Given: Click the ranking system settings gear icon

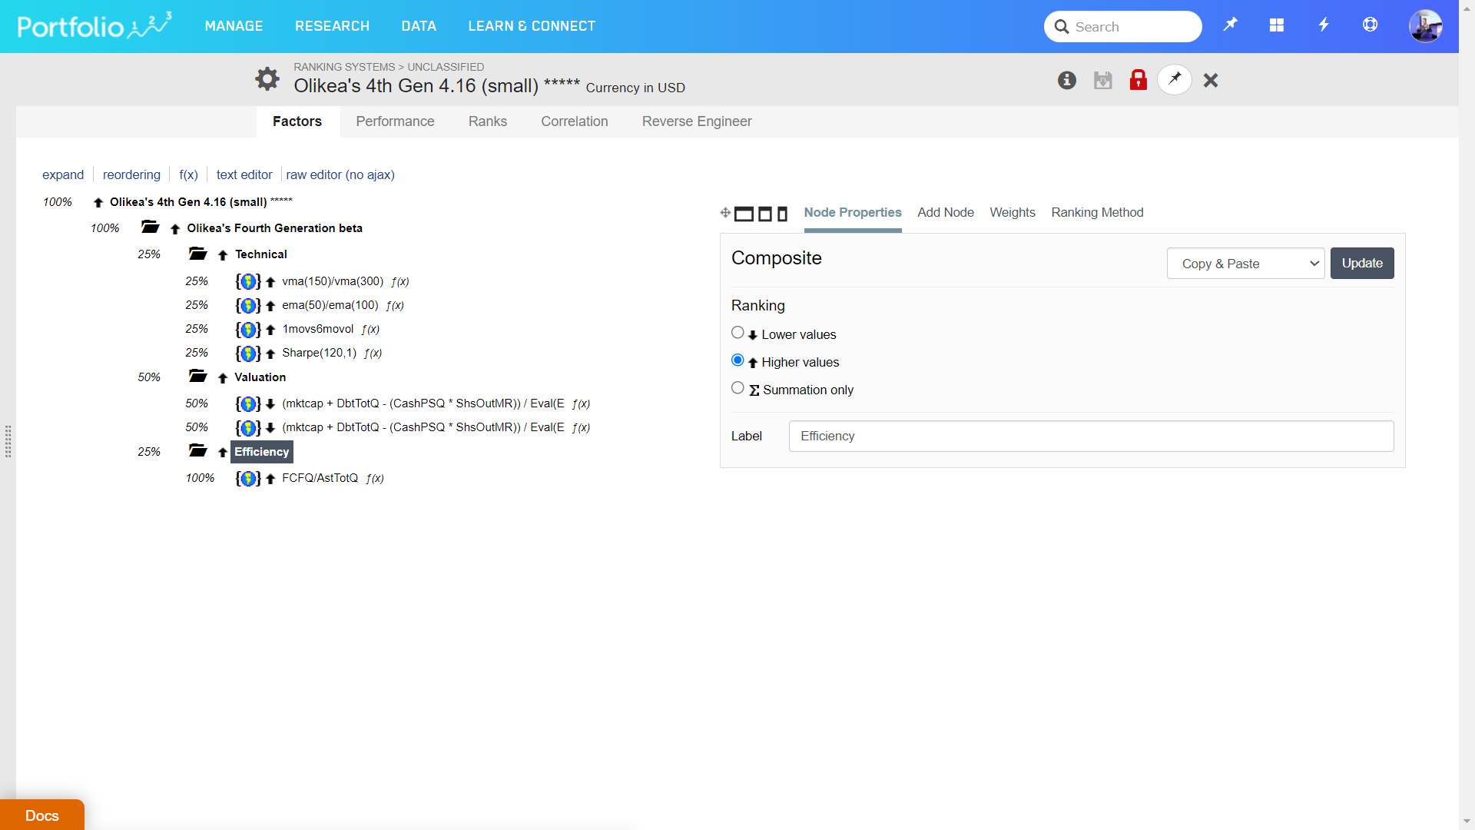Looking at the screenshot, I should click(267, 78).
